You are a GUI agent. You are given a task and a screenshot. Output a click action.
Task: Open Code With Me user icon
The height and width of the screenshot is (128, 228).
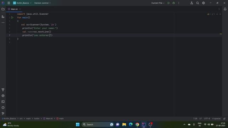tap(192, 3)
